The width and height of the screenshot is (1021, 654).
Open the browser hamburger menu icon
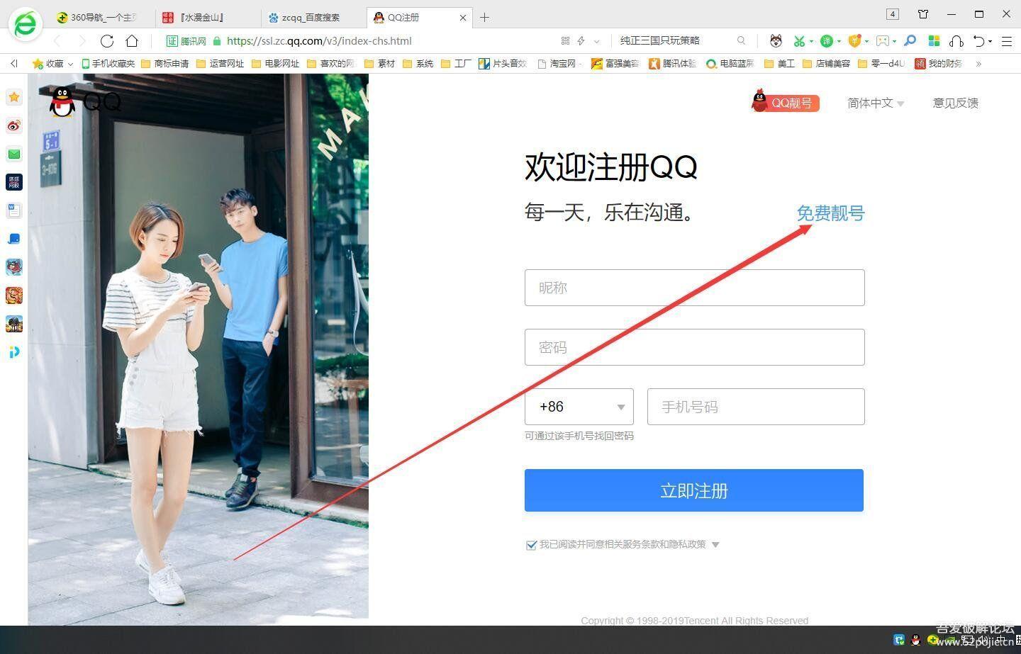[x=1007, y=41]
